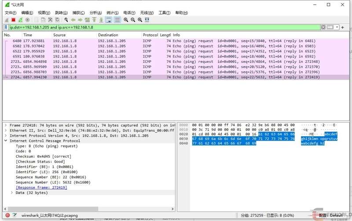Toggle auto-scroll to latest packet during capture
The image size is (352, 221).
(109, 20)
